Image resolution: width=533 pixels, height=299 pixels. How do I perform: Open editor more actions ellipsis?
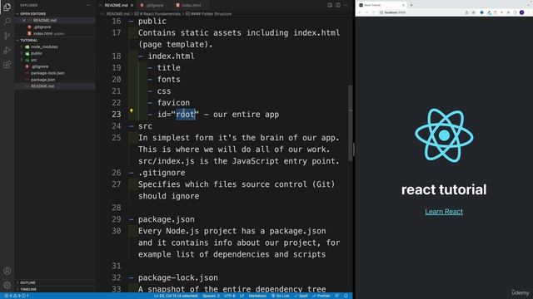[346, 5]
